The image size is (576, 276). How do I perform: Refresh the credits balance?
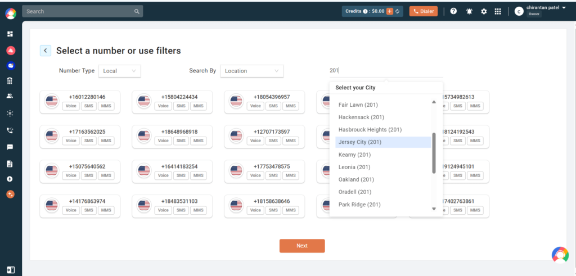397,11
